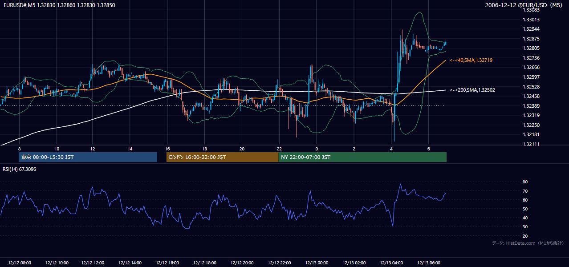This screenshot has height=267, width=569.
Task: Click price axis value 1.33013
Action: click(x=531, y=19)
